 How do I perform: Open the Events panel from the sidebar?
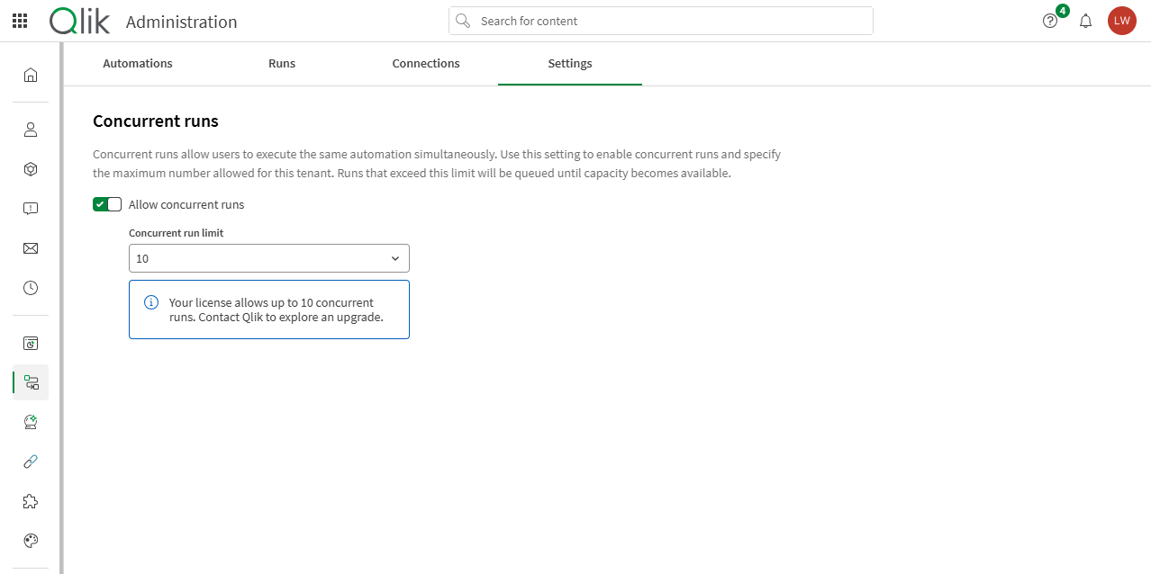(31, 208)
